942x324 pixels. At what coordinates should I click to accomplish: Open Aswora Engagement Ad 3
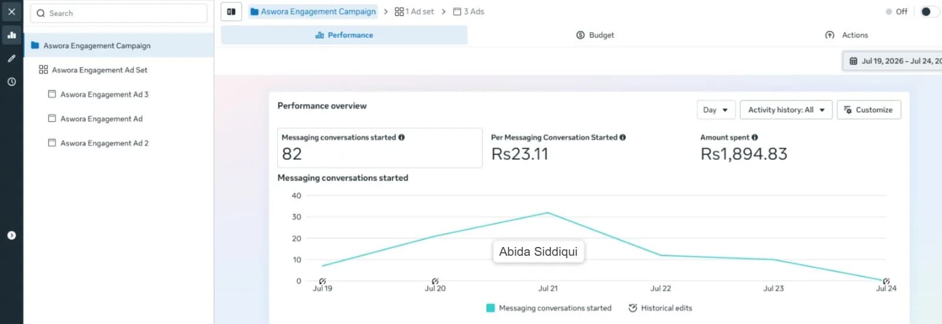pyautogui.click(x=104, y=94)
